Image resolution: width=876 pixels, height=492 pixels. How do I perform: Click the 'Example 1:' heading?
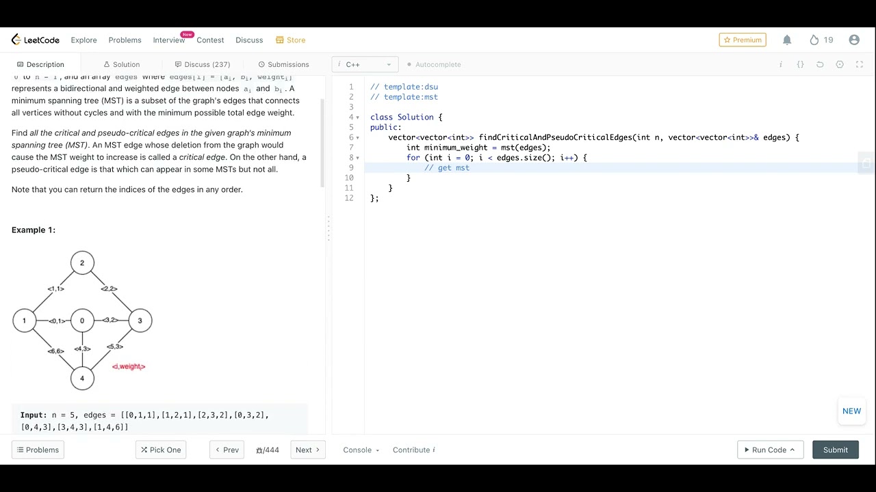[x=34, y=230]
